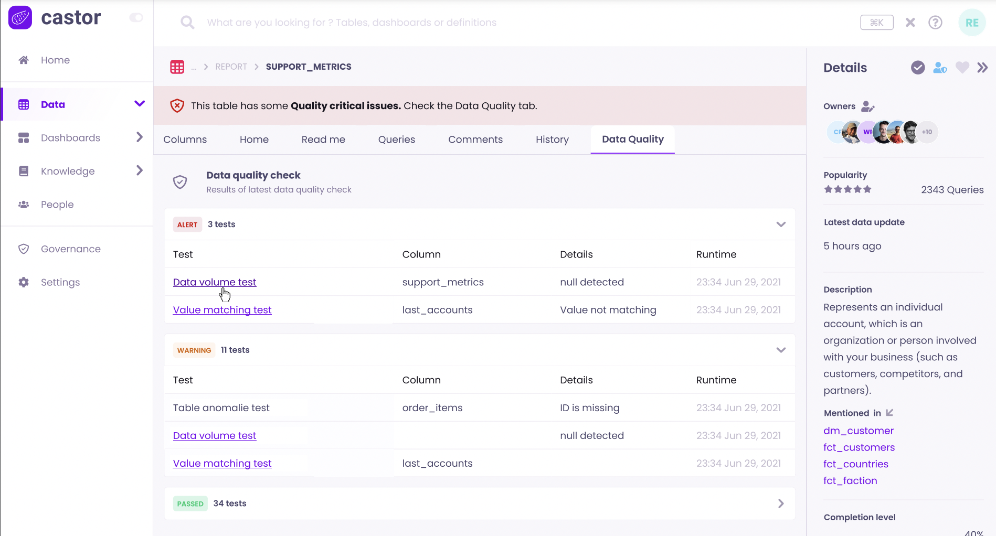This screenshot has width=996, height=536.
Task: Collapse the ALERT tests section
Action: pyautogui.click(x=781, y=224)
